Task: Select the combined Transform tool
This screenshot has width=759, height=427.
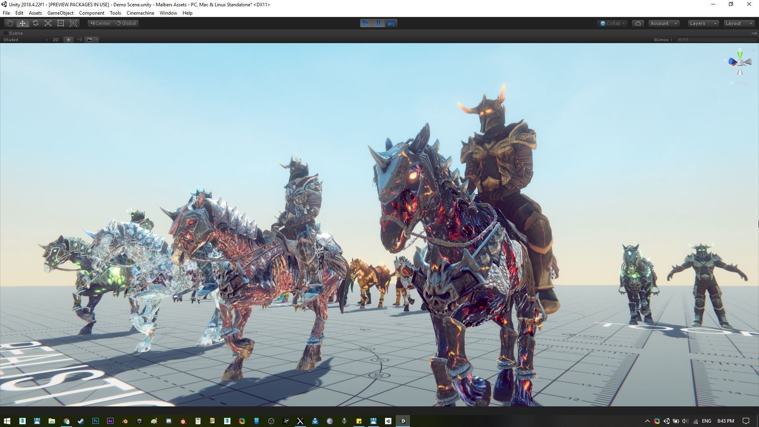Action: point(73,23)
